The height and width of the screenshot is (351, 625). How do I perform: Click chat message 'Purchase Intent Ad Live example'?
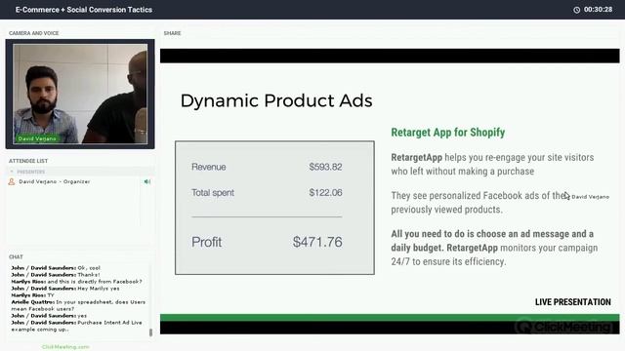click(76, 326)
